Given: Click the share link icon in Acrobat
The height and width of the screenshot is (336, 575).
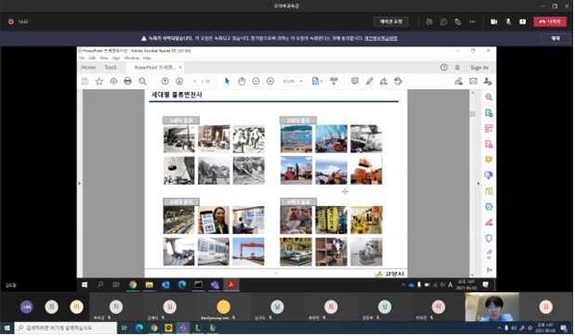Looking at the screenshot, I should (x=459, y=81).
